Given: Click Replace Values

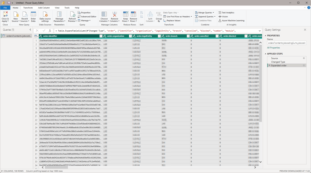Looking at the screenshot, I should tap(172, 21).
